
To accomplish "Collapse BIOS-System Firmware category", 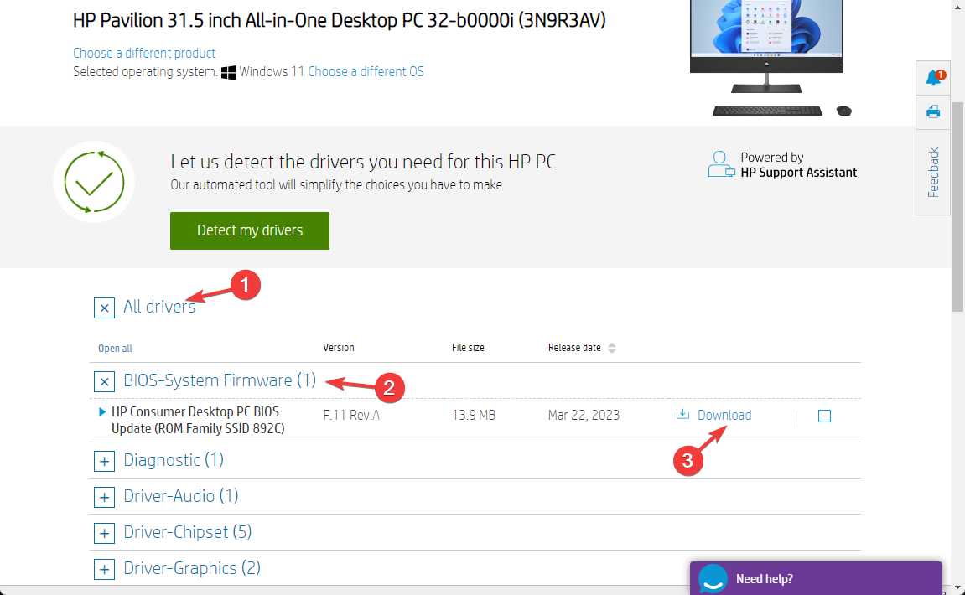I will (104, 381).
